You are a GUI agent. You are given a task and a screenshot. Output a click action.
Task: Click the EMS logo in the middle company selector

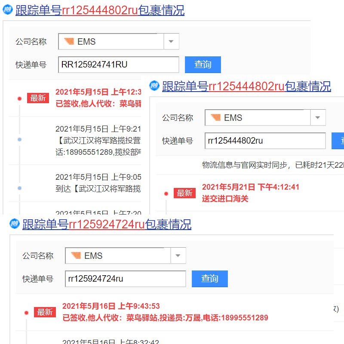tap(215, 118)
